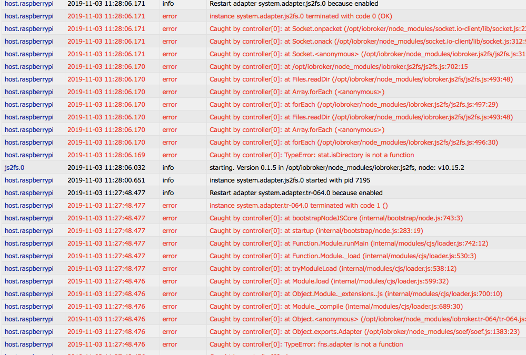Click 'error' level in the 'terminated with code 1' row
526x355 pixels.
(170, 206)
